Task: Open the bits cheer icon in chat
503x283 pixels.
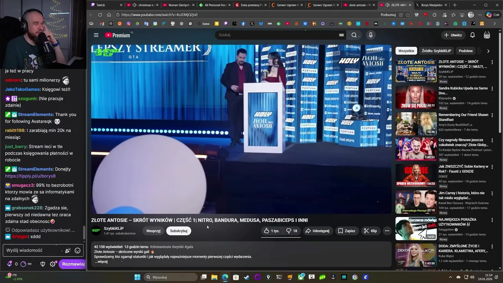Action: pyautogui.click(x=9, y=264)
